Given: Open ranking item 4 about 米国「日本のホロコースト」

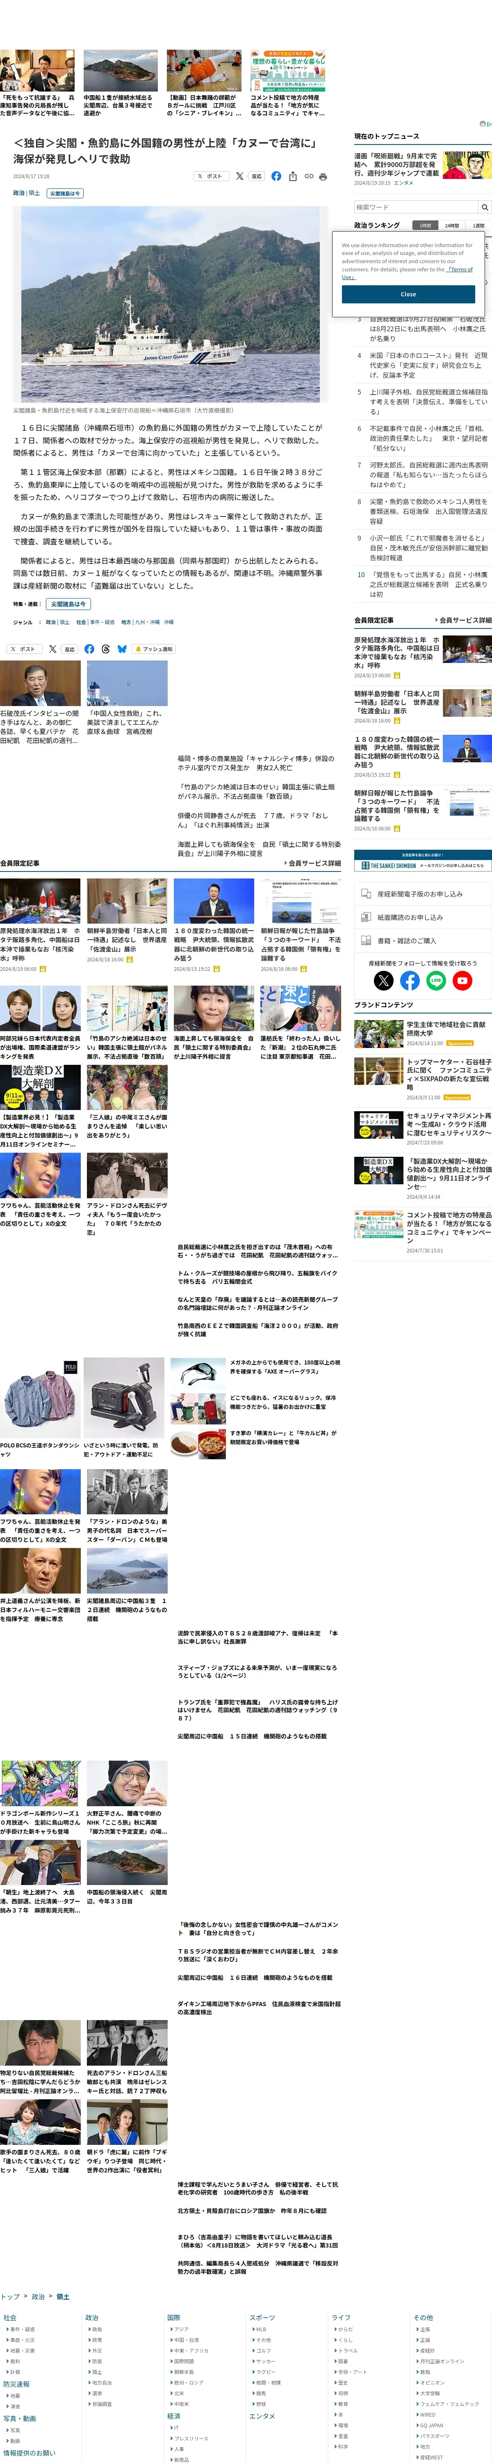Looking at the screenshot, I should click(x=428, y=365).
